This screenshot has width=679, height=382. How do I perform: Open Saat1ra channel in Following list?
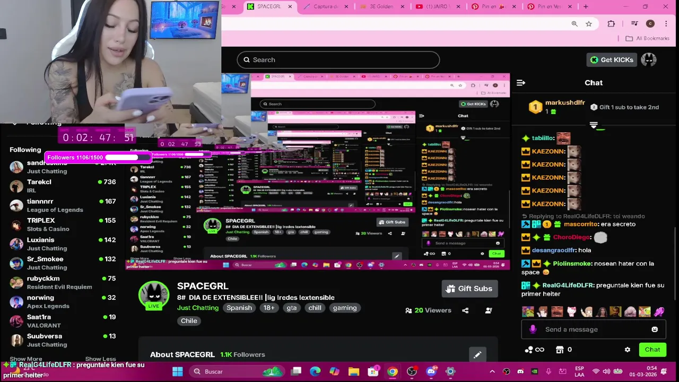tap(63, 321)
